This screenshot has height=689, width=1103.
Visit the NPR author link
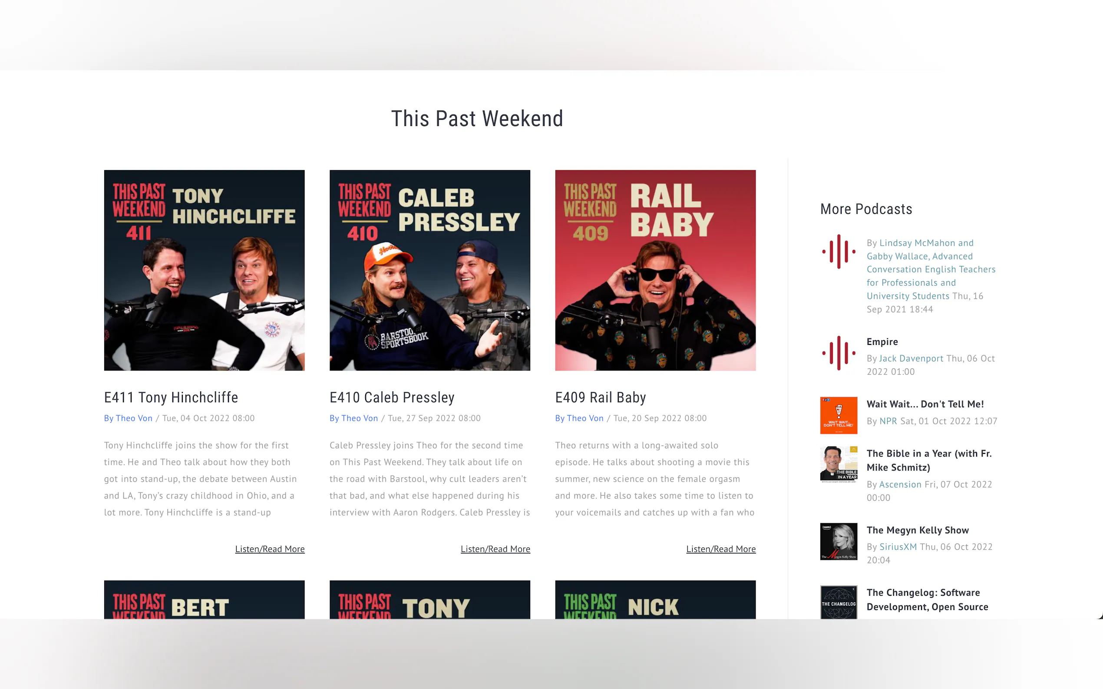click(888, 421)
